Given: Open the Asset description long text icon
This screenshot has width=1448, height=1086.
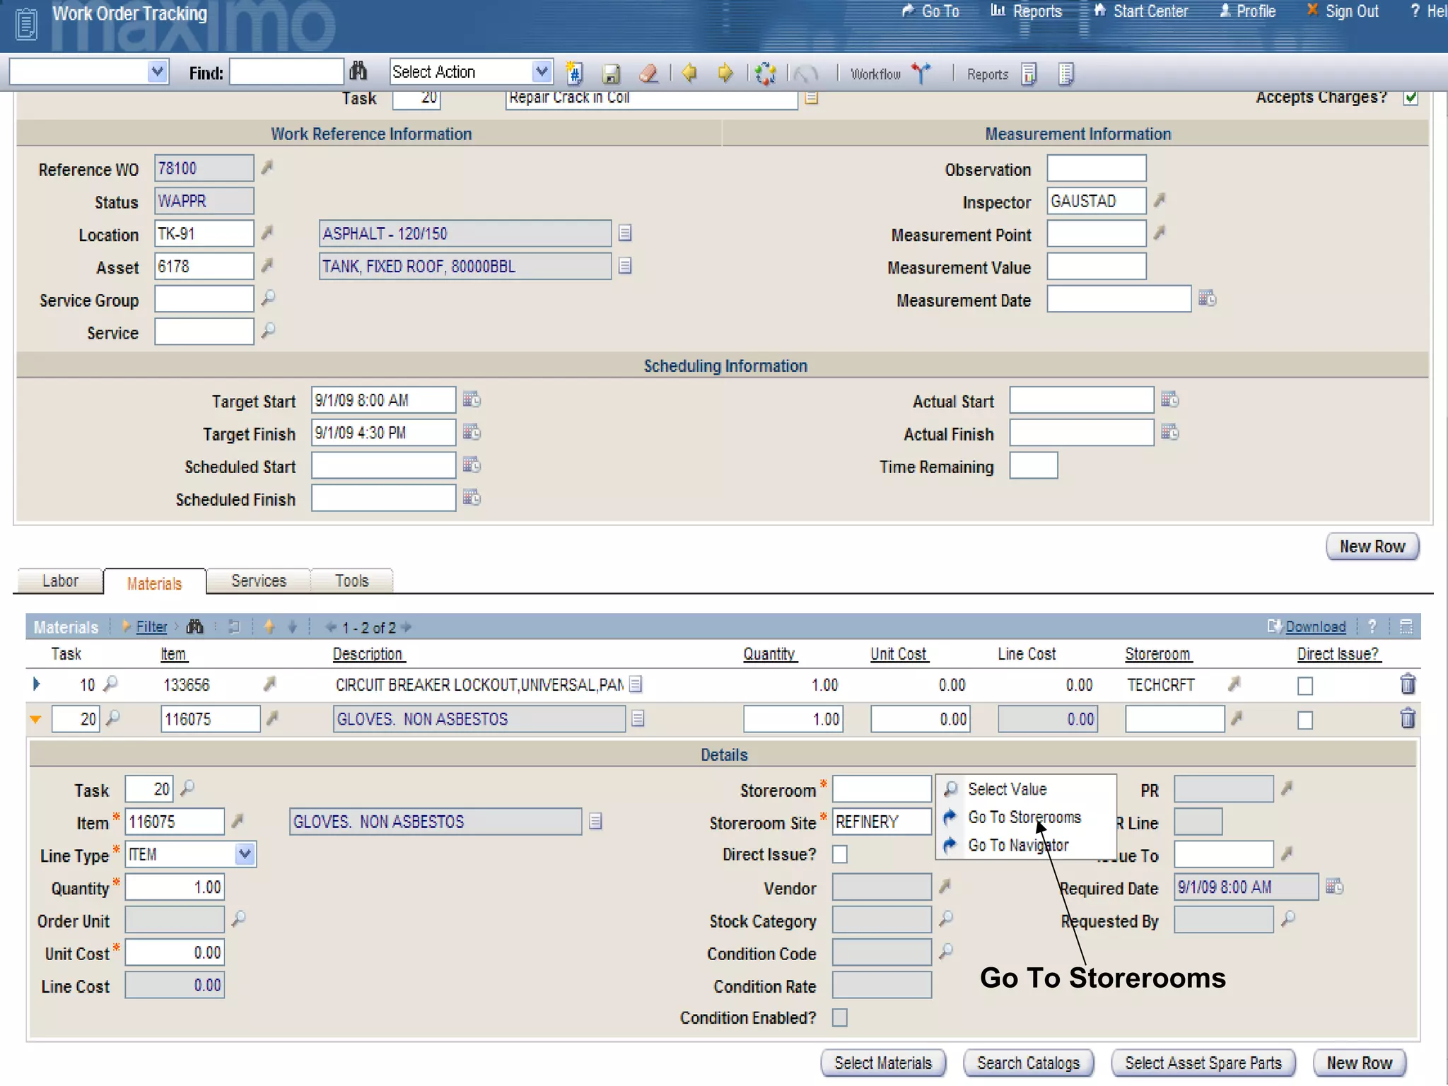Looking at the screenshot, I should tap(625, 267).
